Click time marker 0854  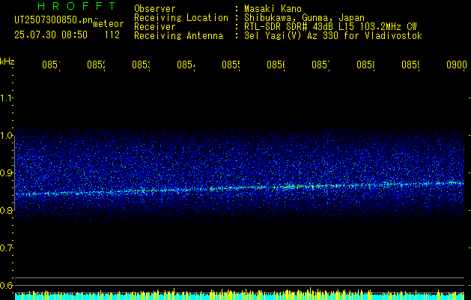tap(186, 64)
